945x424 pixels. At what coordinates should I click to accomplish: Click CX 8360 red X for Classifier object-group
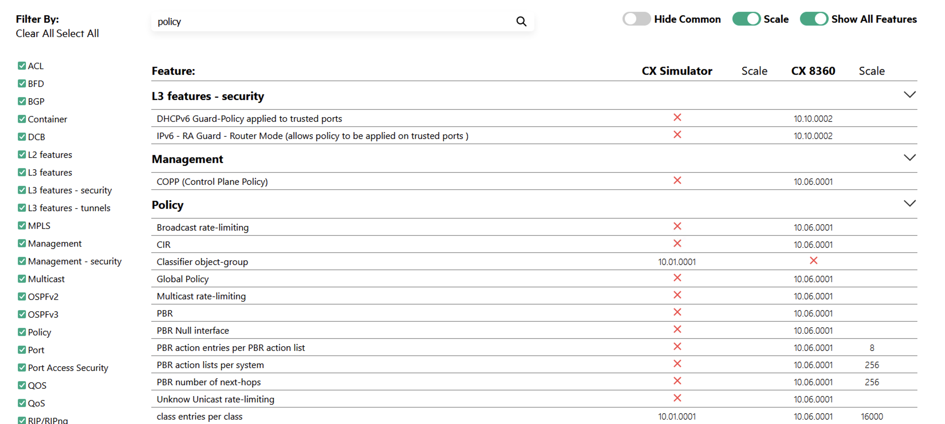(x=813, y=261)
